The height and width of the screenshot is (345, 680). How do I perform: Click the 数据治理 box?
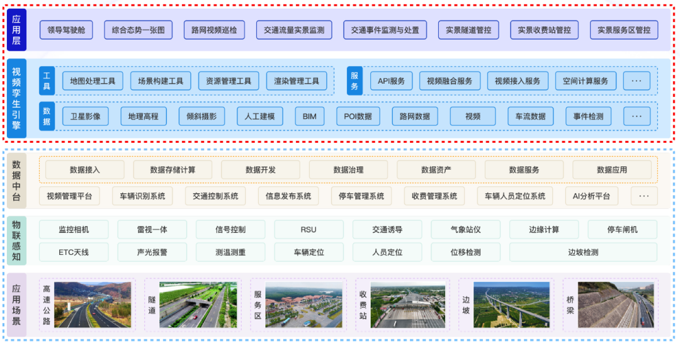(348, 170)
